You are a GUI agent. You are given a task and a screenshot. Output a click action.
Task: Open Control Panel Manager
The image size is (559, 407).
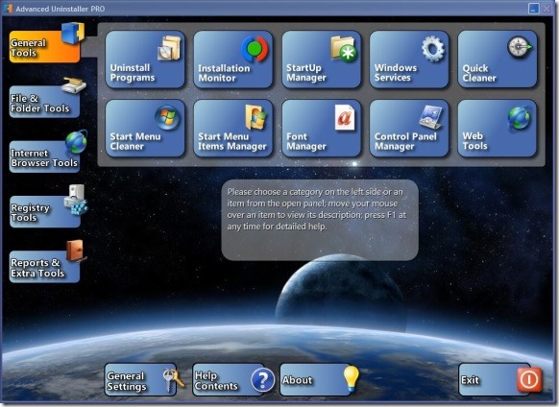pyautogui.click(x=409, y=128)
